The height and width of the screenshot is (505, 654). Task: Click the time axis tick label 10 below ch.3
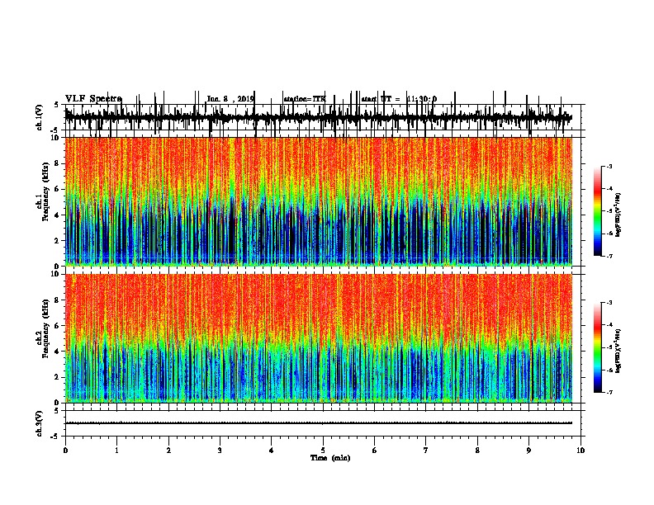(x=581, y=451)
